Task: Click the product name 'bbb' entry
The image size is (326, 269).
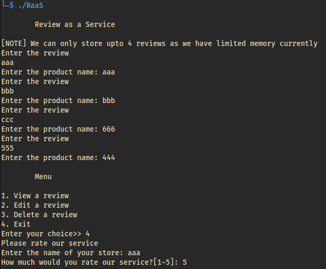Action: point(109,100)
